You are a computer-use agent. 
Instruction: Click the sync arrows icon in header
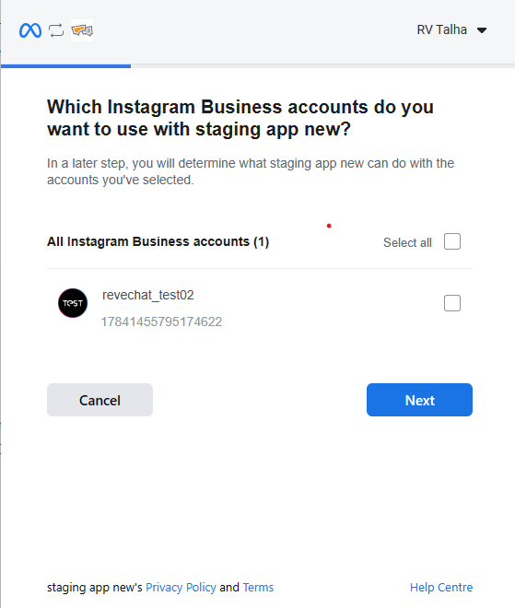coord(56,30)
